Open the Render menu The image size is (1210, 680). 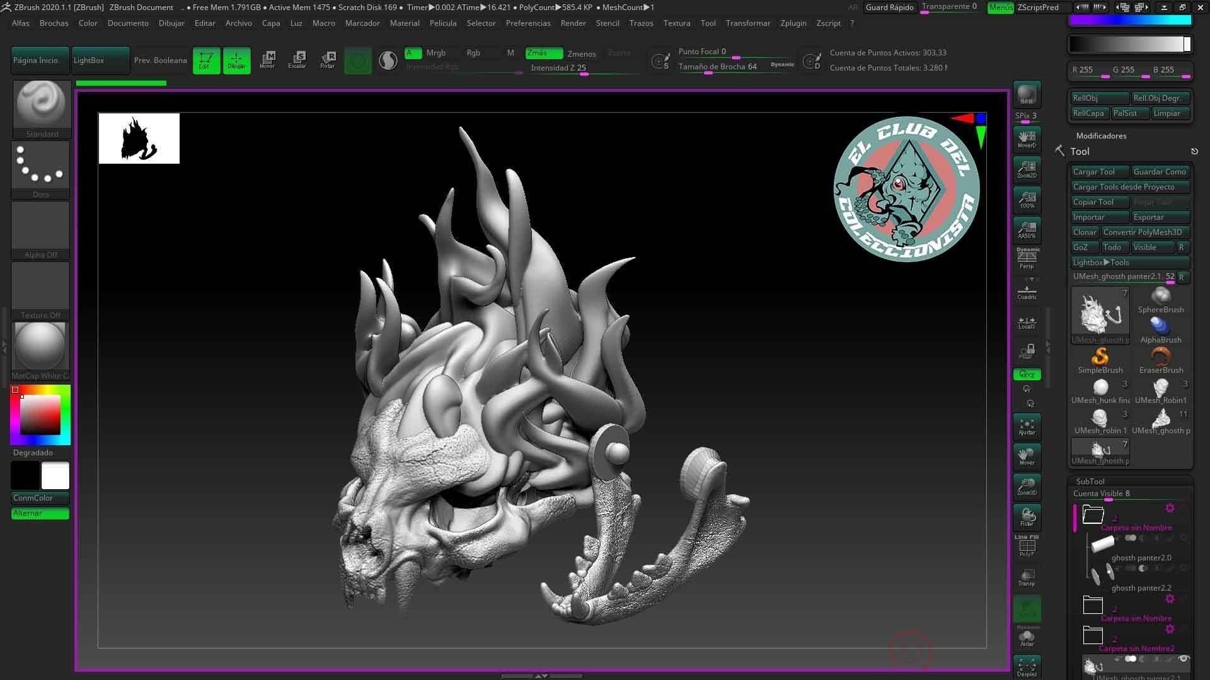click(x=573, y=23)
